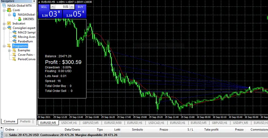Select the MACD Sample expert advisor icon
268x138 pixels.
point(14,33)
